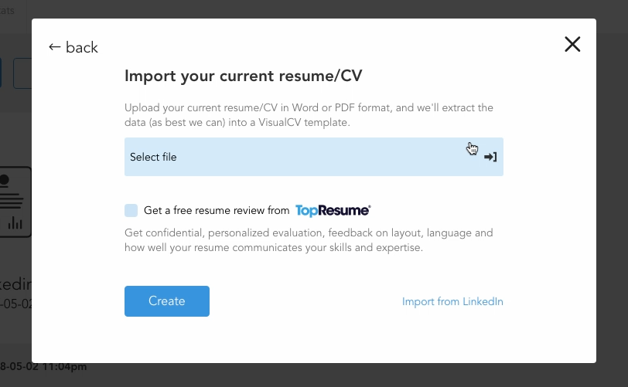Viewport: 628px width, 387px height.
Task: Click the solid blue button at far left edge
Action: (x=1, y=73)
